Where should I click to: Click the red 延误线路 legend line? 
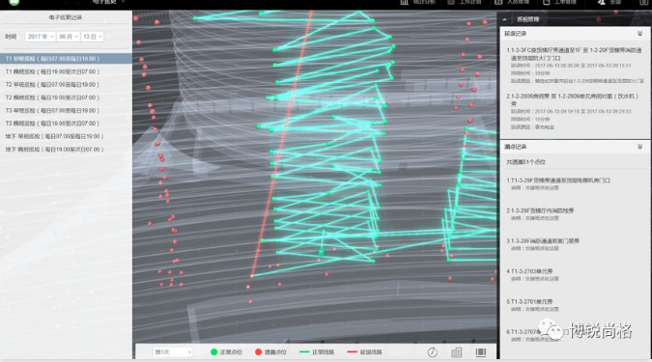353,352
